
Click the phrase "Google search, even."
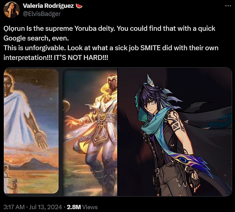point(36,38)
